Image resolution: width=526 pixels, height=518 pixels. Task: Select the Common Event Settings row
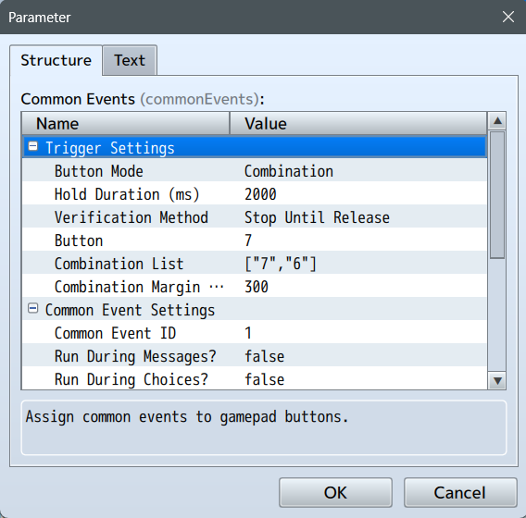[x=255, y=309]
